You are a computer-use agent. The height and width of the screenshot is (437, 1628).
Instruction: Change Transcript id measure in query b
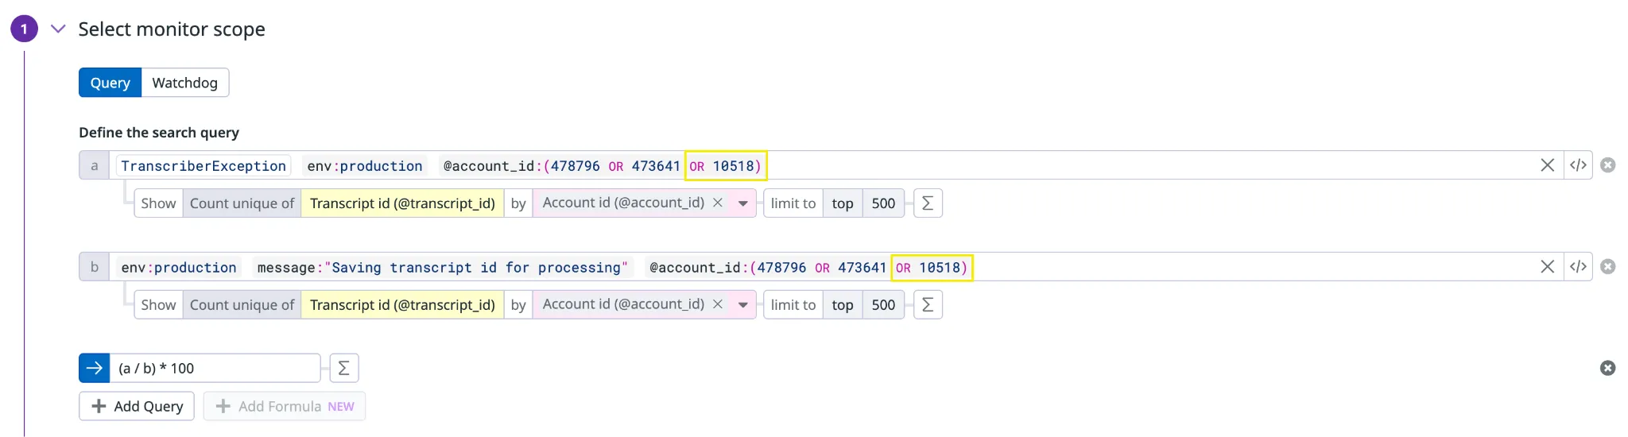(402, 305)
